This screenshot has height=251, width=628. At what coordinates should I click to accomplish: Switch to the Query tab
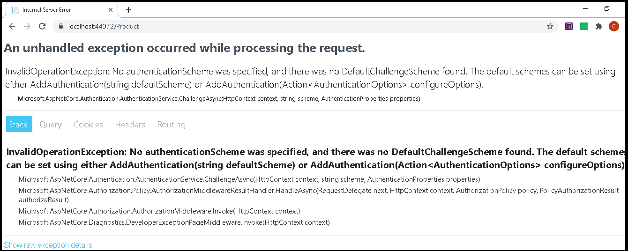[51, 125]
